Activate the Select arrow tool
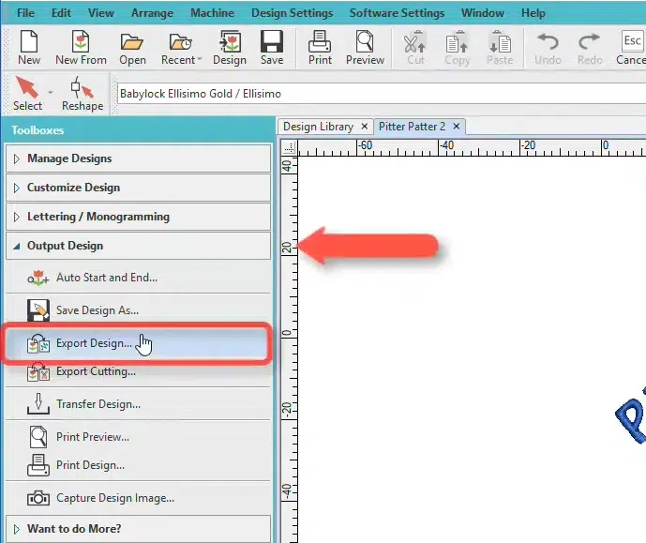This screenshot has width=646, height=543. [x=27, y=94]
